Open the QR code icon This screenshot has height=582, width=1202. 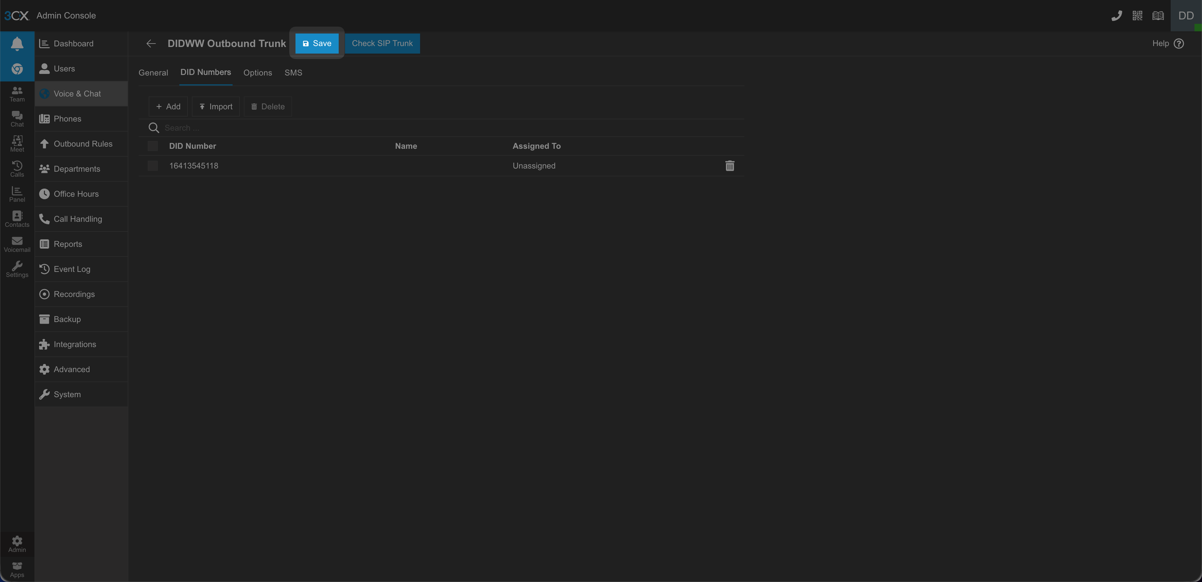[1137, 16]
